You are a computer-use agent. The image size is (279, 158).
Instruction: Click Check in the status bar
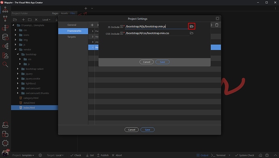pyautogui.click(x=76, y=155)
